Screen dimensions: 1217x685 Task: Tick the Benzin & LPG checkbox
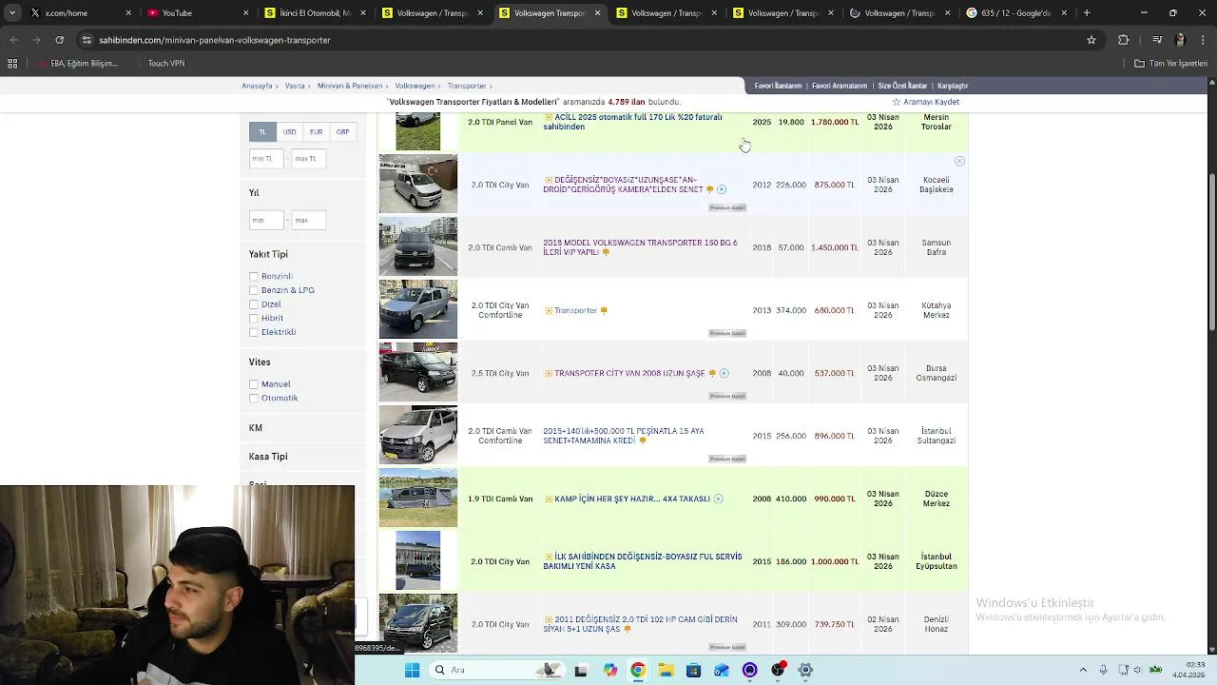254,290
